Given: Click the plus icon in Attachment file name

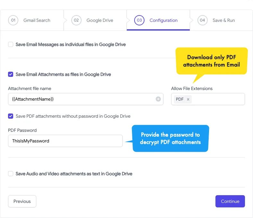Looking at the screenshot, I should 158,99.
